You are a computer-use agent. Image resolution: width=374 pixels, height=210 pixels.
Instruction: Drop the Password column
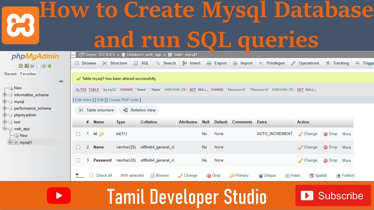tap(330, 160)
